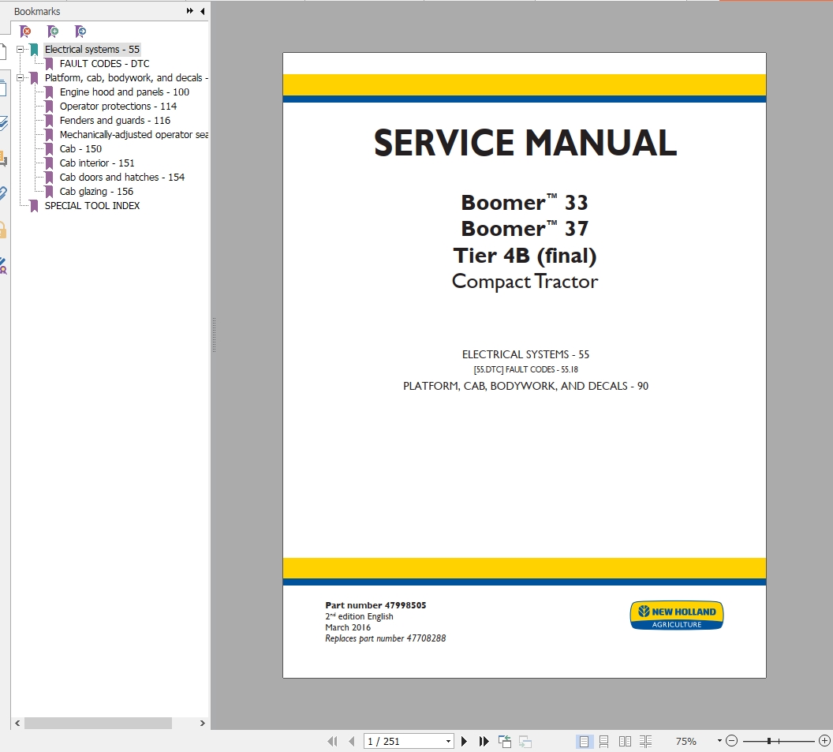Click the [55.DTC] FAULT CODES - 55.18 line
This screenshot has width=833, height=752.
point(525,369)
